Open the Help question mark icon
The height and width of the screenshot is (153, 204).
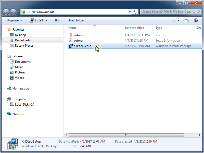[x=196, y=20]
